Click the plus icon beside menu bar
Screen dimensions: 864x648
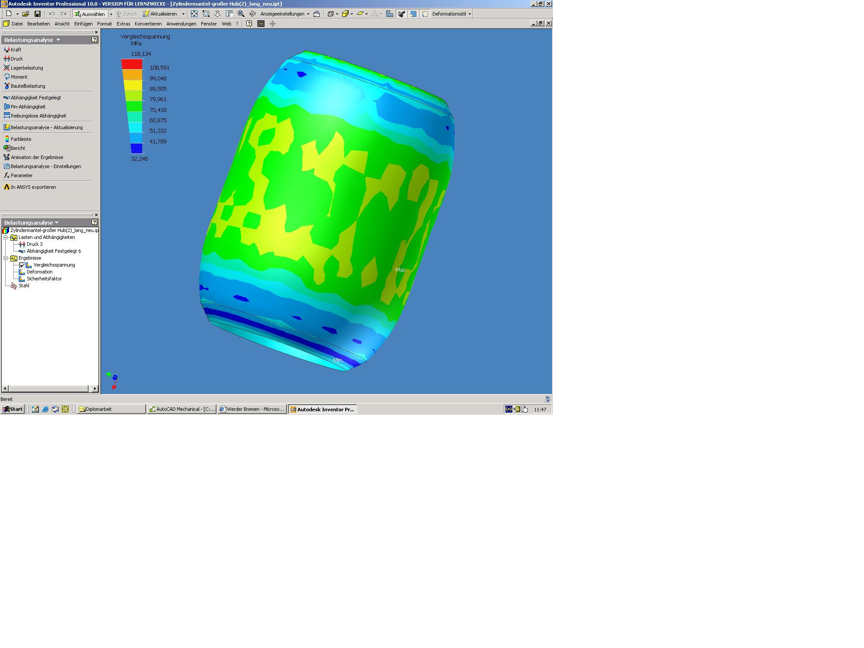[273, 24]
